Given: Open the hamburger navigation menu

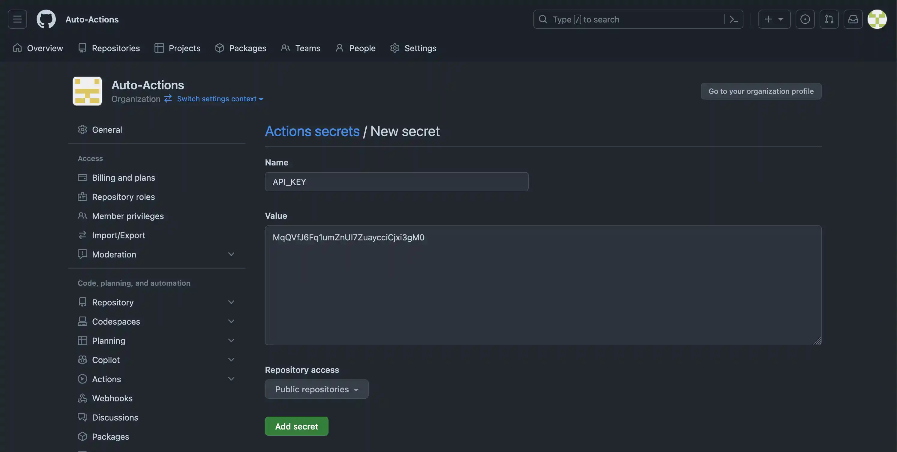Looking at the screenshot, I should [x=17, y=19].
